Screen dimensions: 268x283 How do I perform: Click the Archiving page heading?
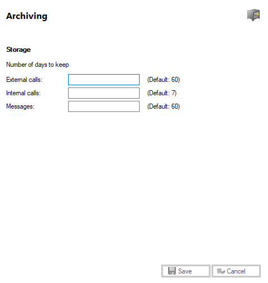click(27, 16)
